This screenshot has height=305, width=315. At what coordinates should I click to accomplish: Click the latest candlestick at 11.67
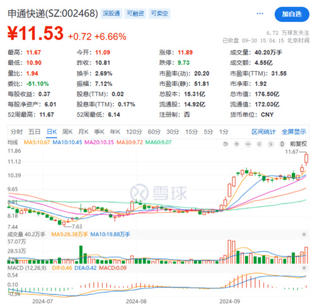[306, 159]
